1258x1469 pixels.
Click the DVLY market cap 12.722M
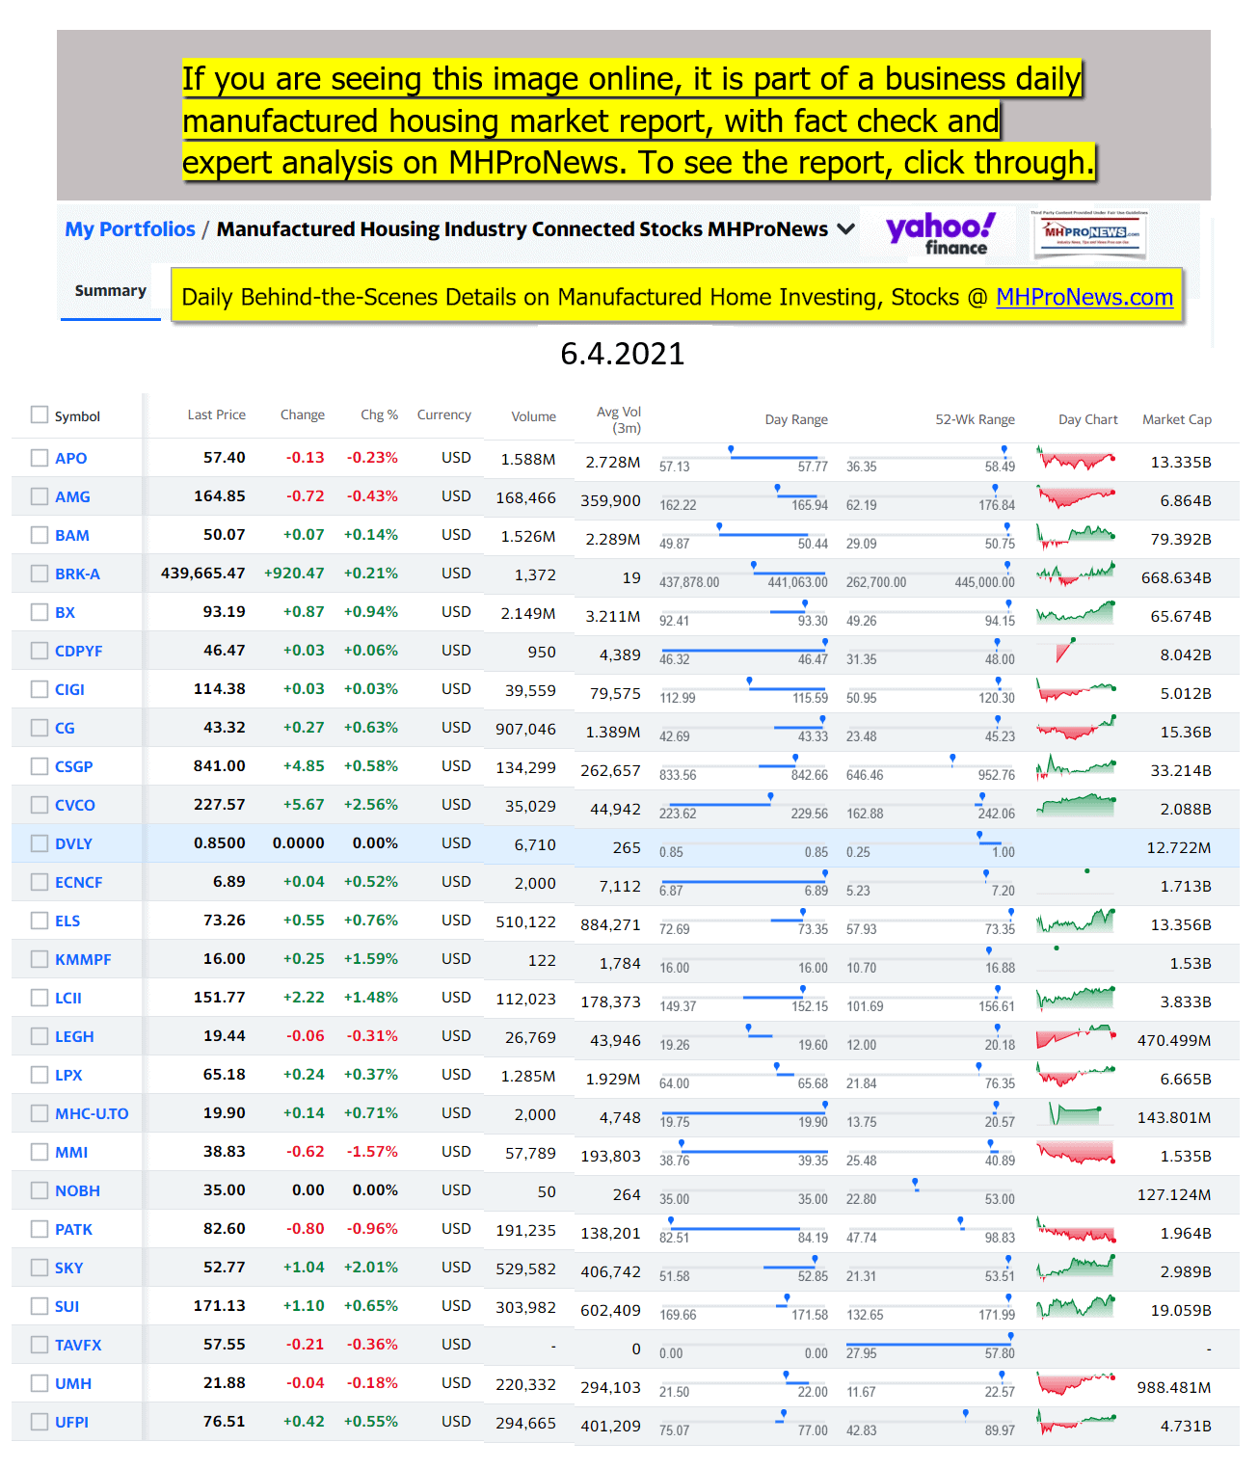click(1179, 847)
